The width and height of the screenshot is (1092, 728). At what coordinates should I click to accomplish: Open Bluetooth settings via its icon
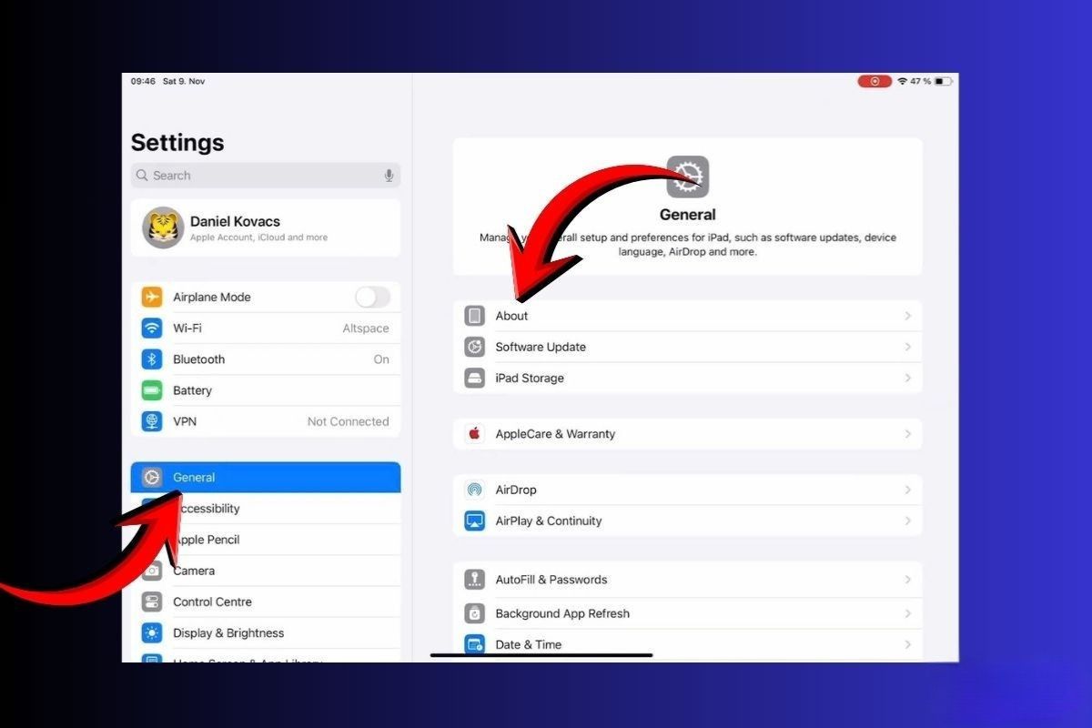(x=153, y=359)
